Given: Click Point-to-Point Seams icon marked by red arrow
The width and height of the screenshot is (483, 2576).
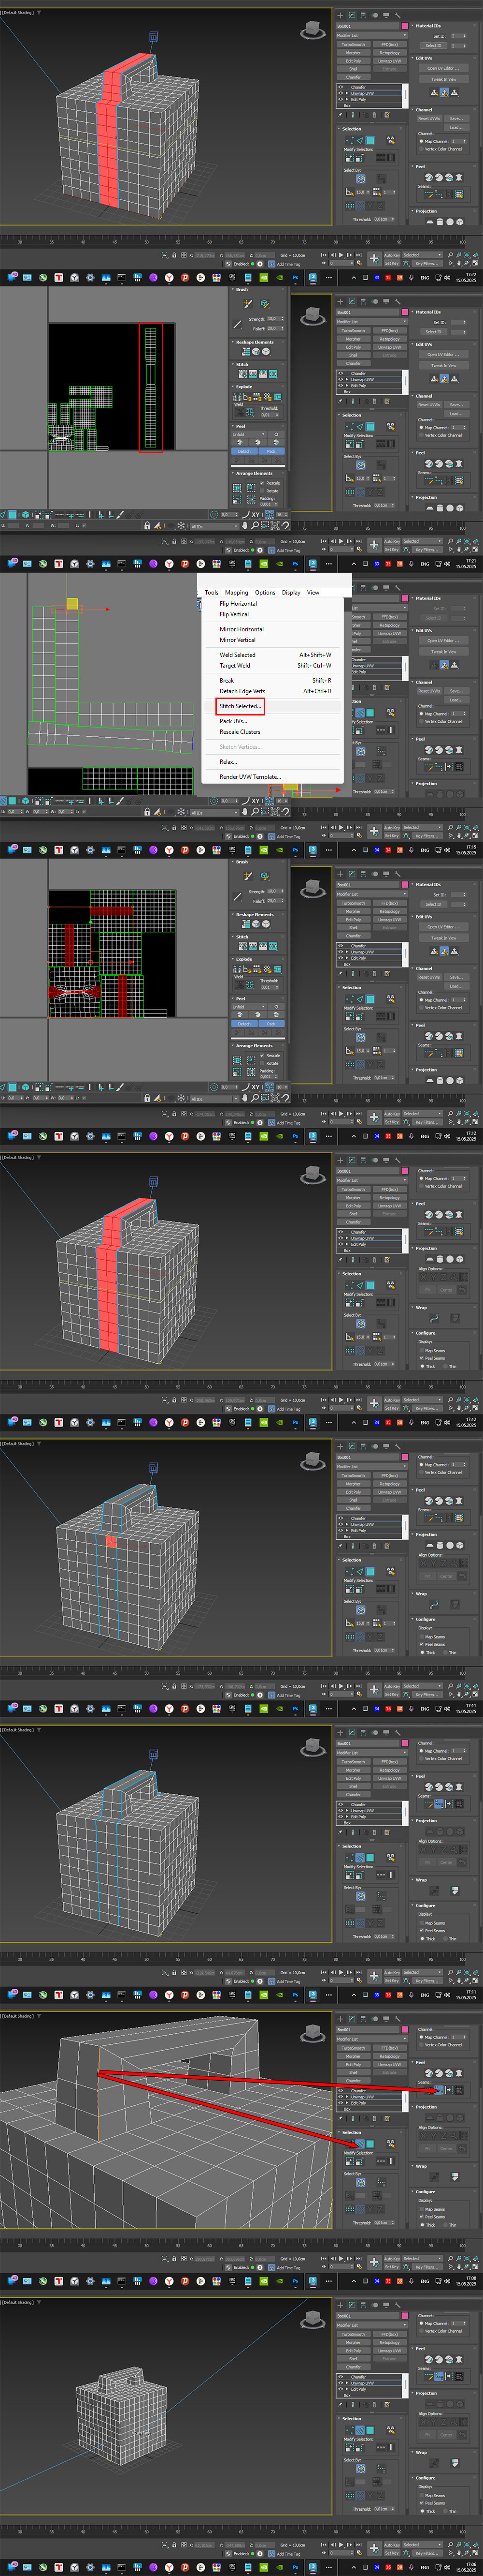Looking at the screenshot, I should click(439, 2089).
